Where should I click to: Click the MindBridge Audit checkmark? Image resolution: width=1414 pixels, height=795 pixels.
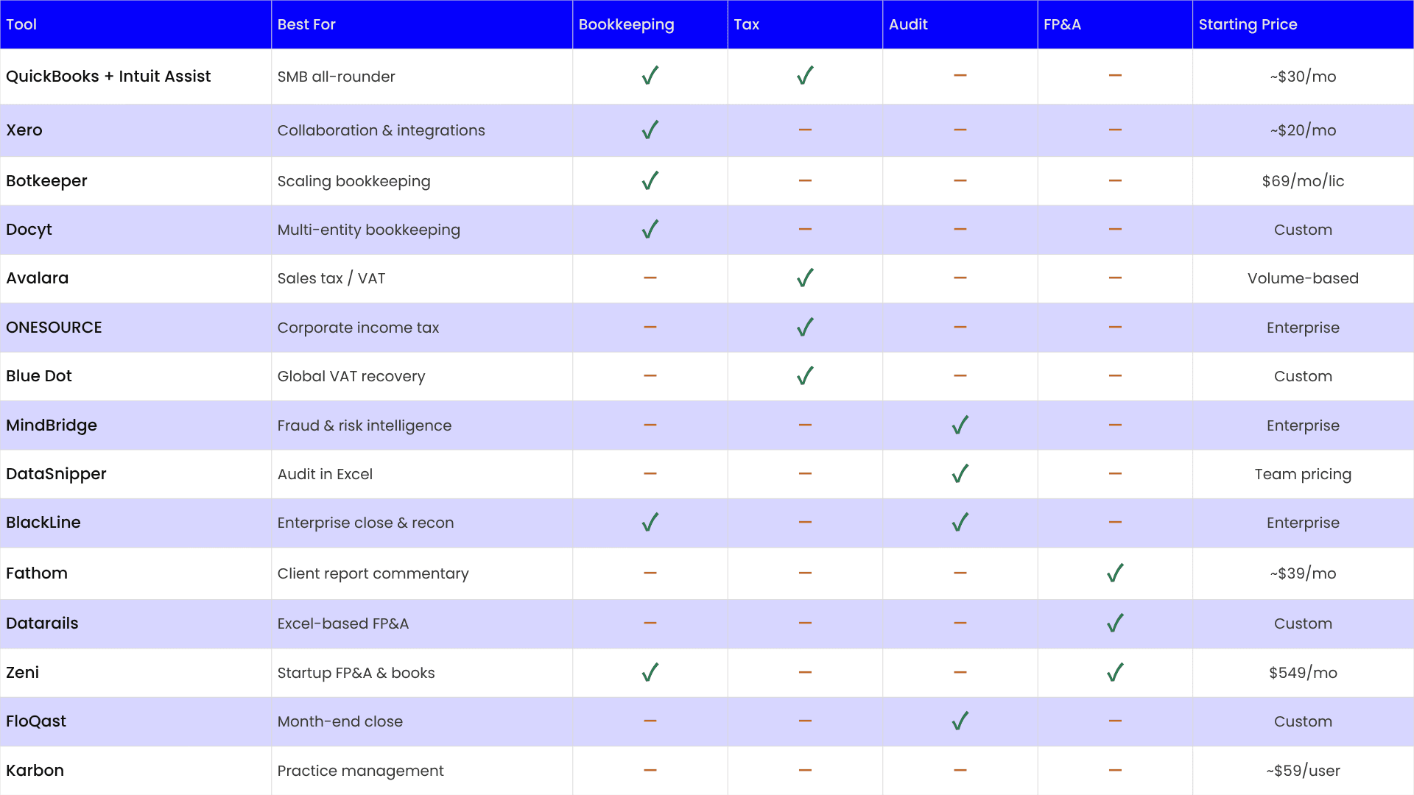click(x=960, y=425)
